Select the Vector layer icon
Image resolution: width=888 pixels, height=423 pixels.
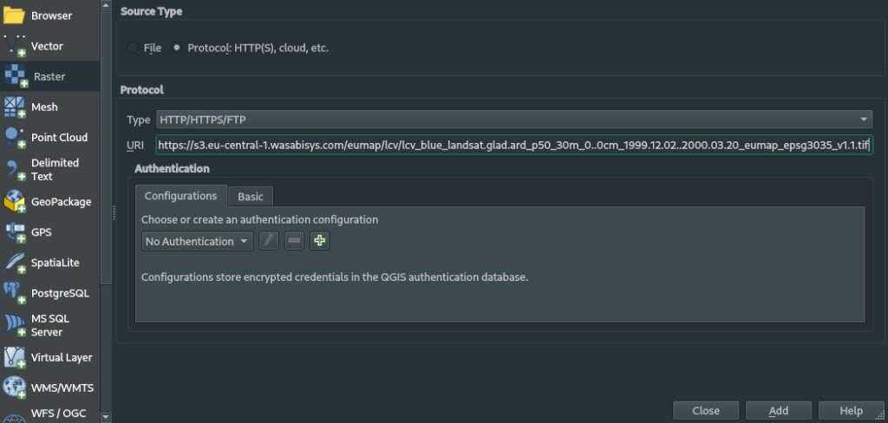(14, 46)
